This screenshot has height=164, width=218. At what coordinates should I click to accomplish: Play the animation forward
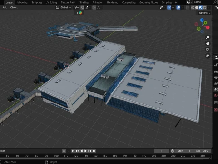click(85, 151)
